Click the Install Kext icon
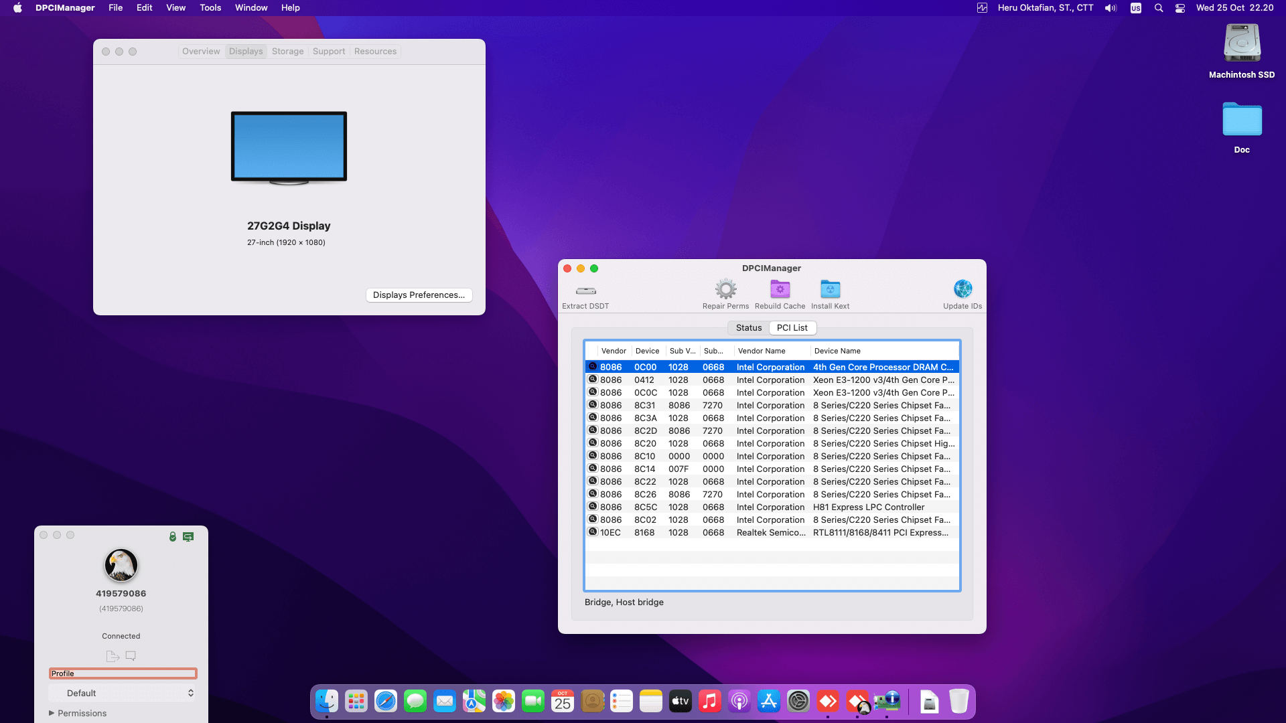Screen dimensions: 1286x723 click(x=830, y=289)
